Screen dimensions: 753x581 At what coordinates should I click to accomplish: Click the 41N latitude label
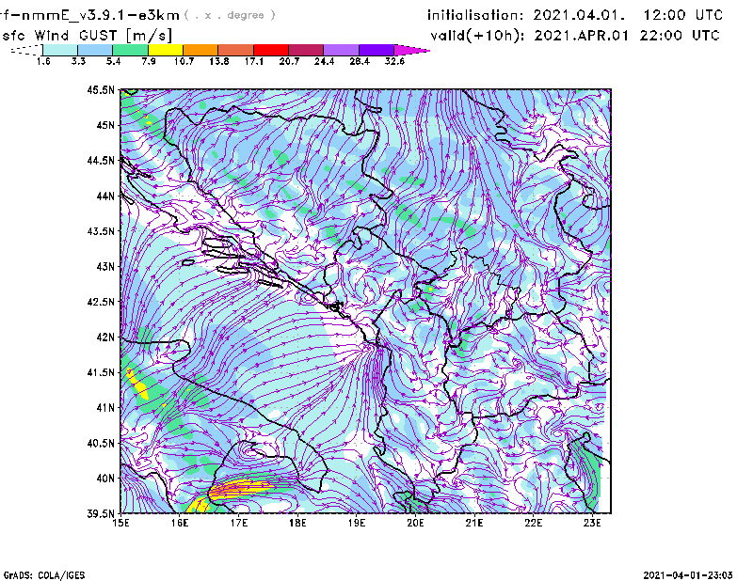pos(105,408)
